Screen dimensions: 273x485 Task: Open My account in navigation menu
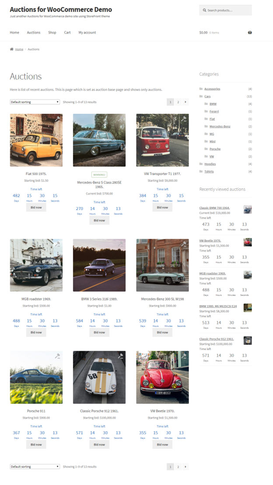pyautogui.click(x=87, y=32)
